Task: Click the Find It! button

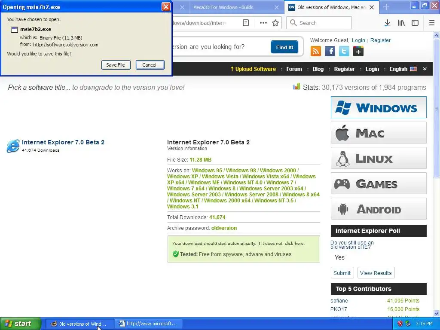Action: [x=284, y=47]
